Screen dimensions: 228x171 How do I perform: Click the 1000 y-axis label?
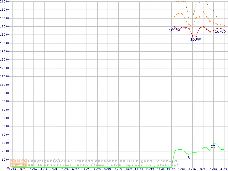tap(5, 159)
